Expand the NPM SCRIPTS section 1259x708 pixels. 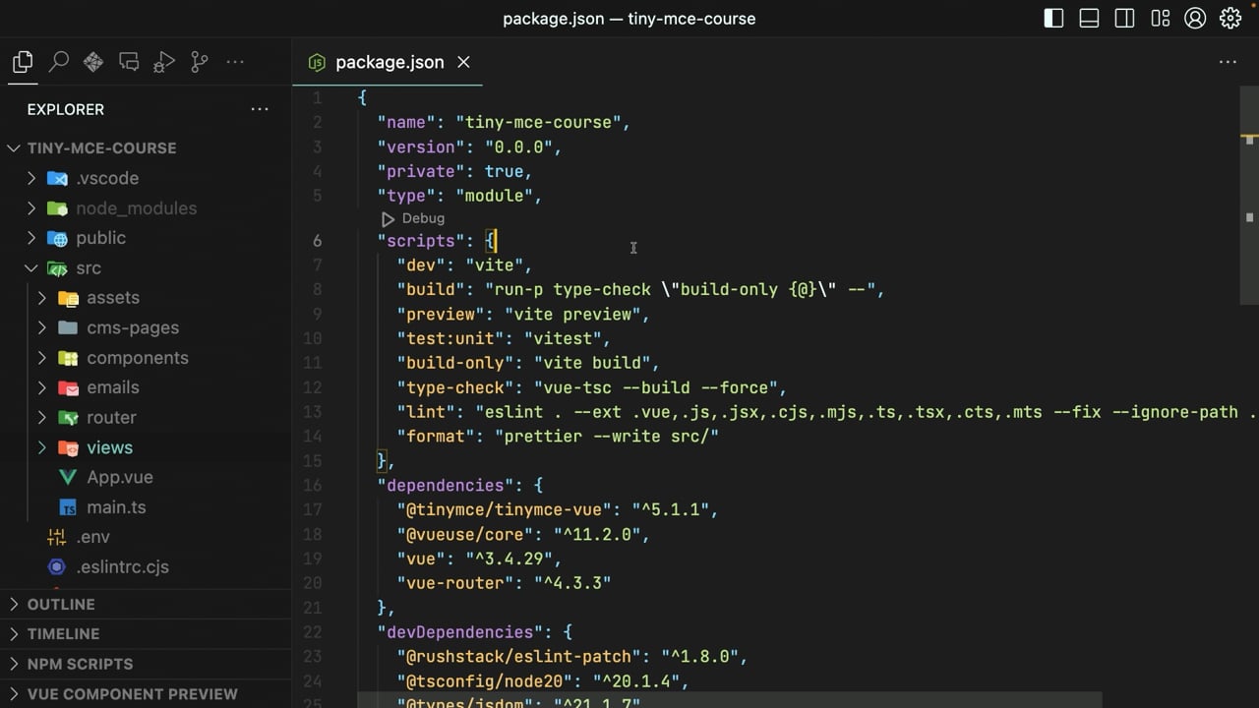point(146,664)
